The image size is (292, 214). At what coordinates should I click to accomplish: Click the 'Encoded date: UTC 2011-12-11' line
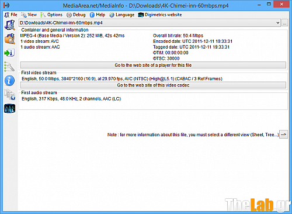click(x=193, y=42)
